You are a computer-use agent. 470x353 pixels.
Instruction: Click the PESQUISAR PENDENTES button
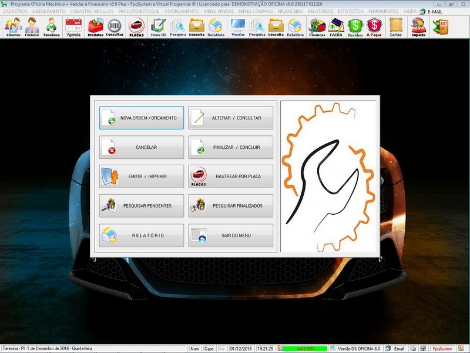pyautogui.click(x=142, y=206)
